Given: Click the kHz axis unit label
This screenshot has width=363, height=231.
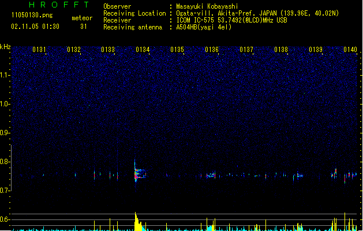Looking at the screenshot, I should (5, 47).
